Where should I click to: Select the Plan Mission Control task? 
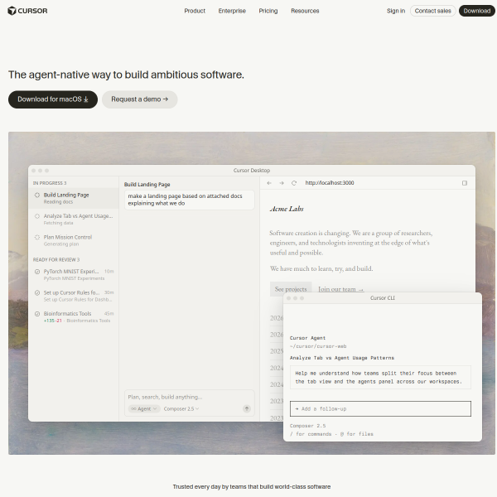74,240
